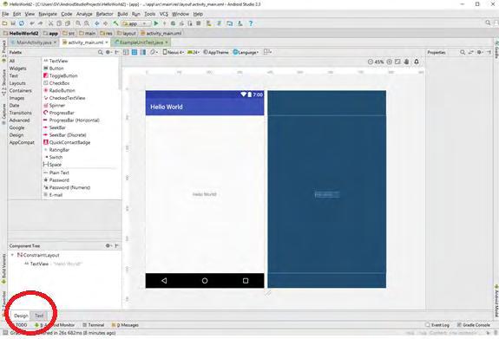This screenshot has height=339, width=499.
Task: Click the Save All toolbar icon
Action: tap(13, 23)
